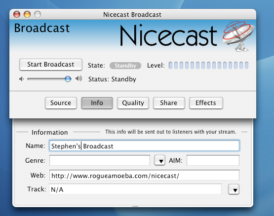
Task: Click the Start Broadcast button
Action: coord(51,65)
